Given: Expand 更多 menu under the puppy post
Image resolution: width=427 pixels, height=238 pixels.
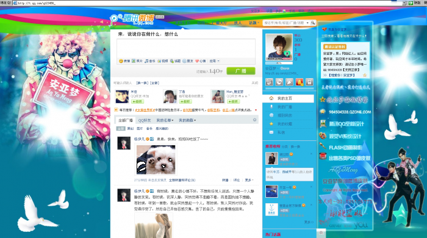Looking at the screenshot, I should pyautogui.click(x=249, y=180).
